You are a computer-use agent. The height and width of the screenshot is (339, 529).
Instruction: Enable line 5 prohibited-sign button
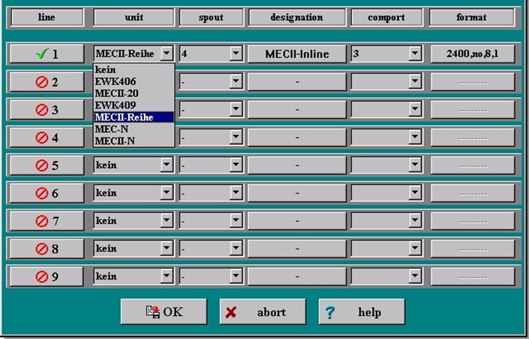tap(47, 165)
